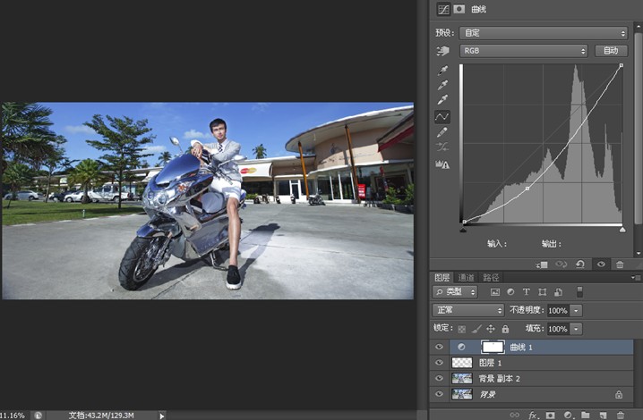Select the edit curve points tool
643x420 pixels.
click(x=442, y=117)
